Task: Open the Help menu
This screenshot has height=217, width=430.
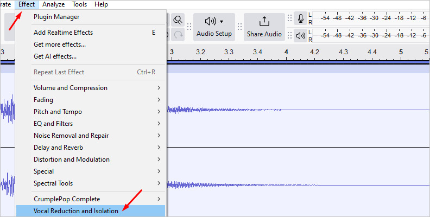Action: (101, 4)
